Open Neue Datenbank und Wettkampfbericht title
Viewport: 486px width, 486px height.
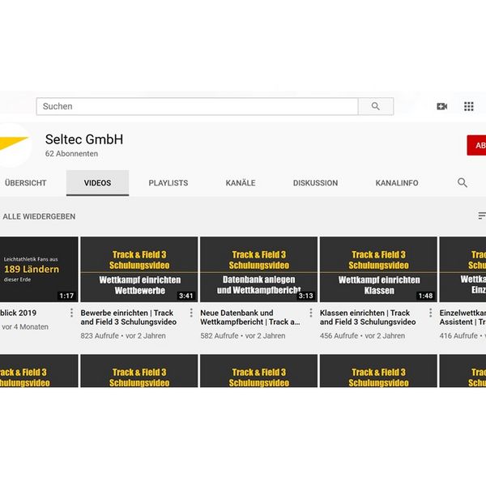(250, 318)
